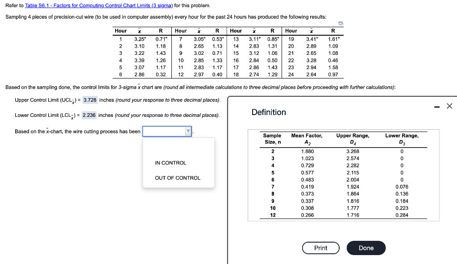
Task: Expand the process status dropdown arrow
Action: (x=188, y=132)
